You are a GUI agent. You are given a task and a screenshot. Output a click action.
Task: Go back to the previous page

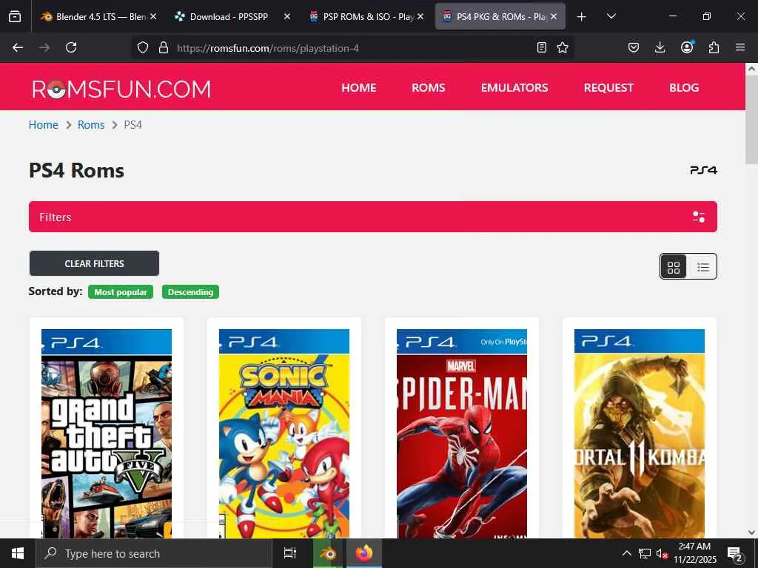click(x=18, y=47)
